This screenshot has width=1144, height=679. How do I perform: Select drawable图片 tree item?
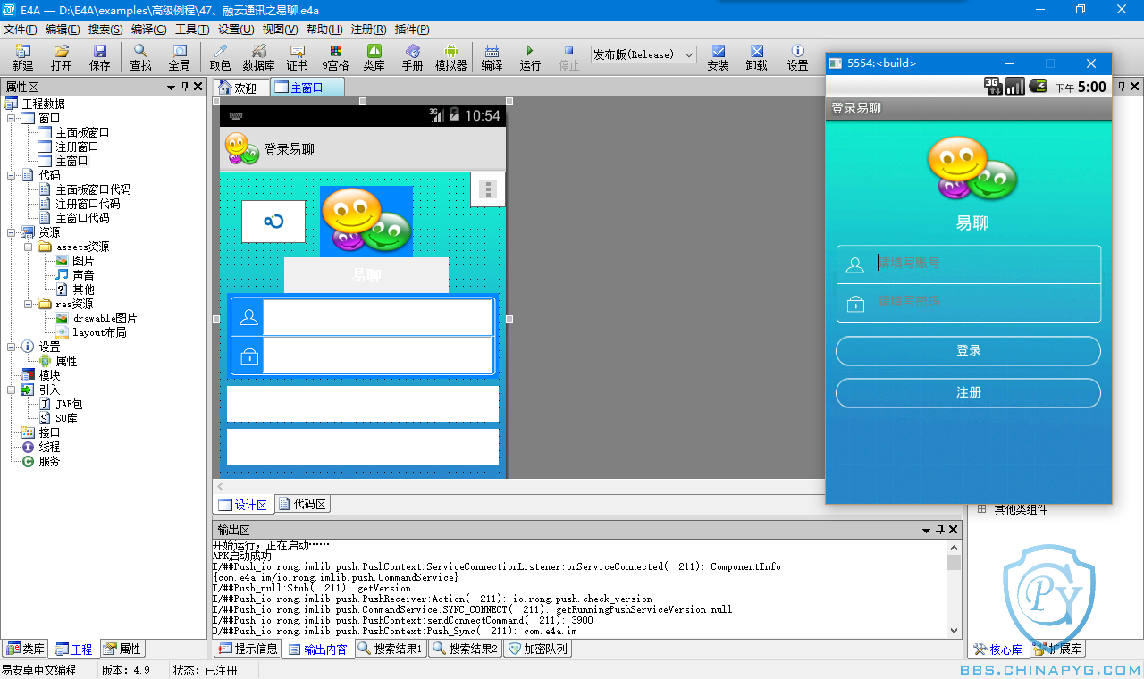105,318
